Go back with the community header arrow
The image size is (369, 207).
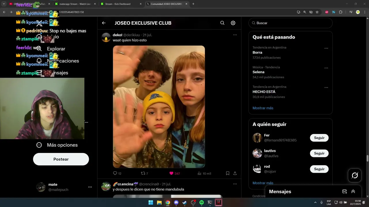(104, 23)
